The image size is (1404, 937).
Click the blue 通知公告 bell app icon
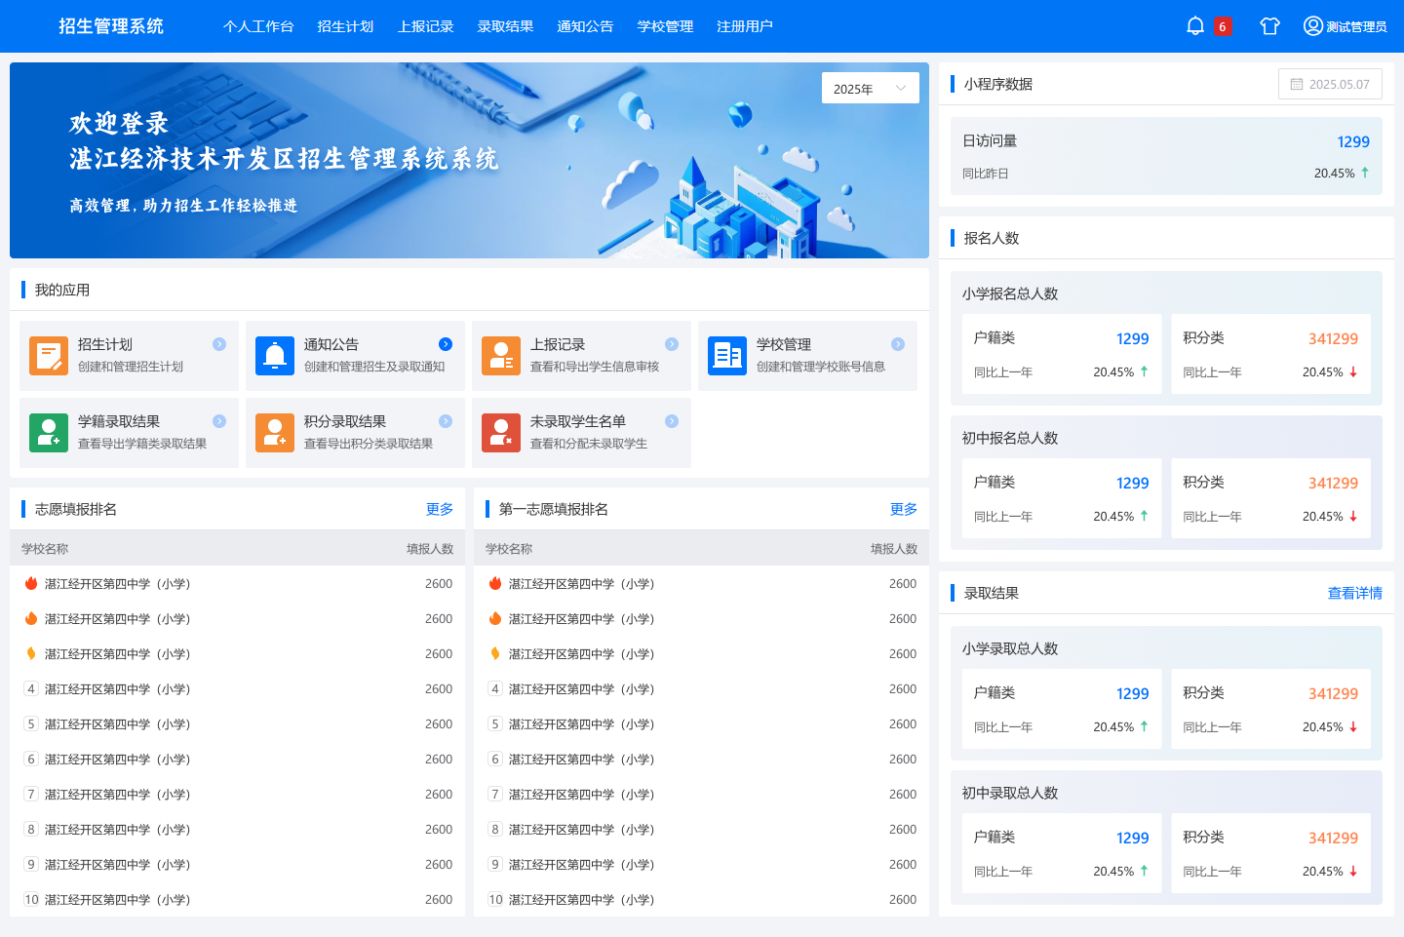274,356
